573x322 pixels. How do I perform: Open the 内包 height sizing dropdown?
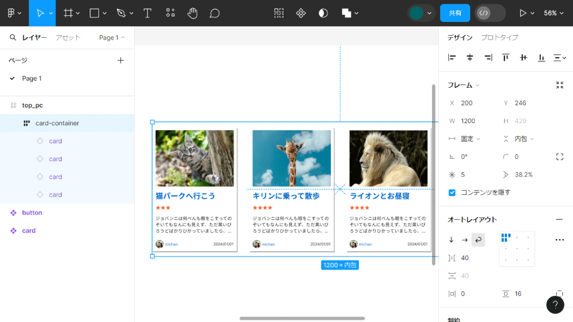click(x=524, y=139)
